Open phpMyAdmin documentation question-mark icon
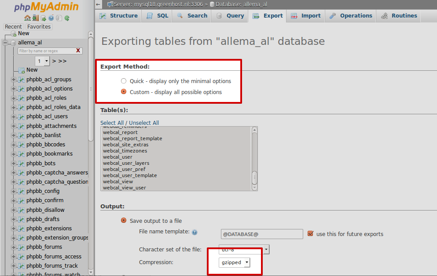This screenshot has width=437, height=276. tap(51, 18)
